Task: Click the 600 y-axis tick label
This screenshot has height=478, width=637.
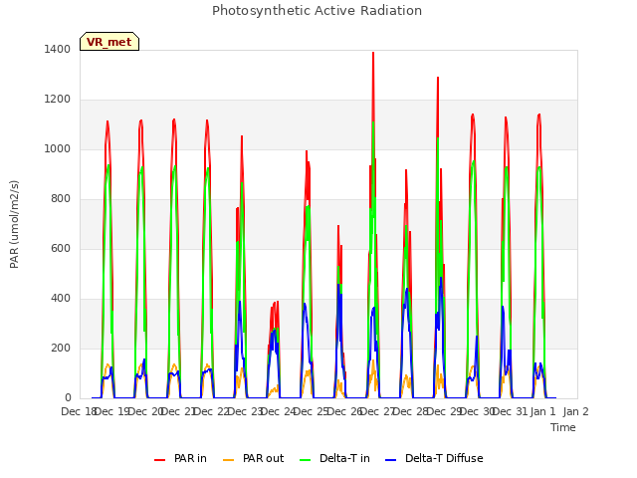Action: (61, 248)
